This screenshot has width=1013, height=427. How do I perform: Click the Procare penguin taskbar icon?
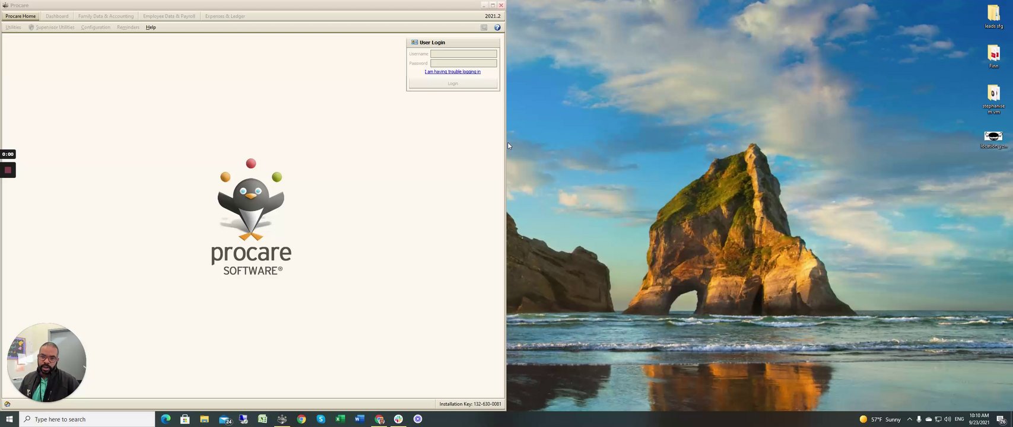point(282,419)
